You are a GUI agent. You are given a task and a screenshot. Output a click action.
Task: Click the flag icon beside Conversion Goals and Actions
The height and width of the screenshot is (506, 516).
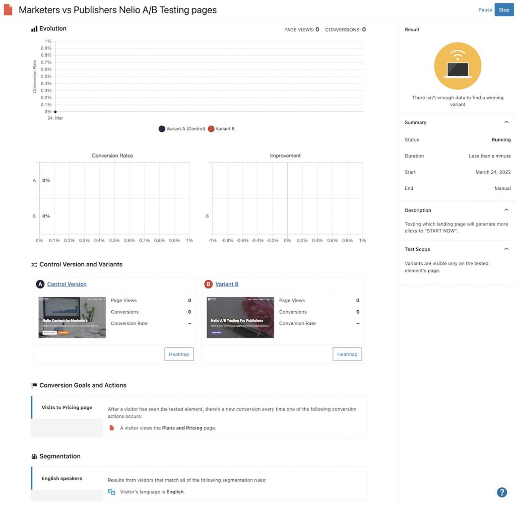[x=34, y=385]
